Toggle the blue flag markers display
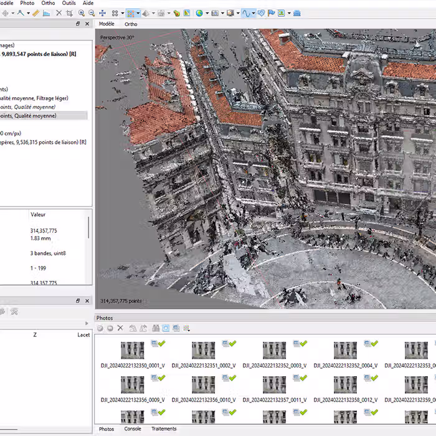 (272, 12)
